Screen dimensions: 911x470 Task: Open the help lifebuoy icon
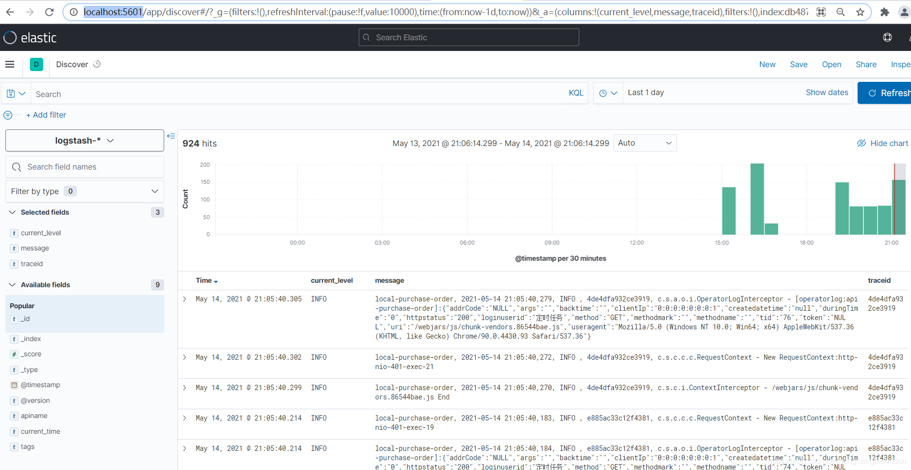887,37
